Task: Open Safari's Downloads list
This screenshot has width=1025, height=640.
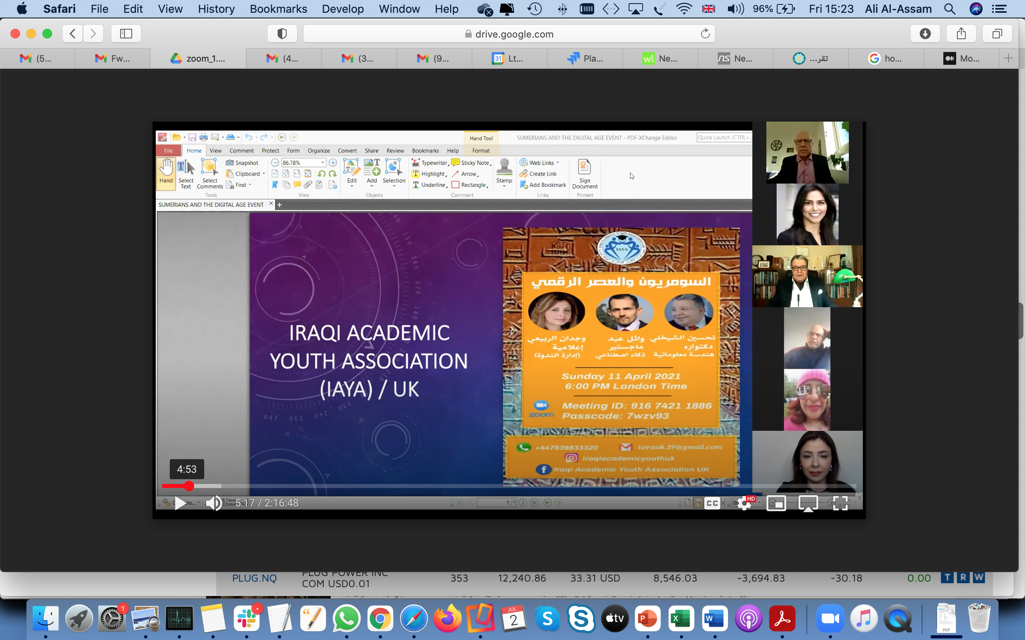Action: pyautogui.click(x=925, y=34)
